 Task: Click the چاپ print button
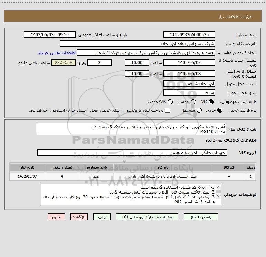tap(102, 217)
